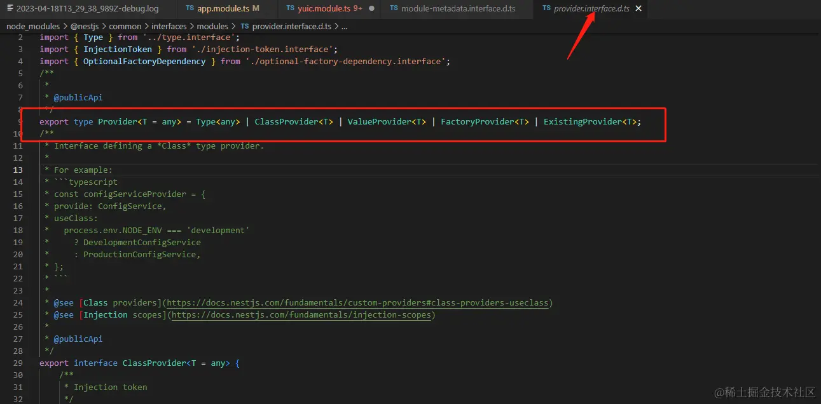The height and width of the screenshot is (404, 821).
Task: Click TS icon on module-metadata.interface.d.ts tab
Action: click(394, 9)
